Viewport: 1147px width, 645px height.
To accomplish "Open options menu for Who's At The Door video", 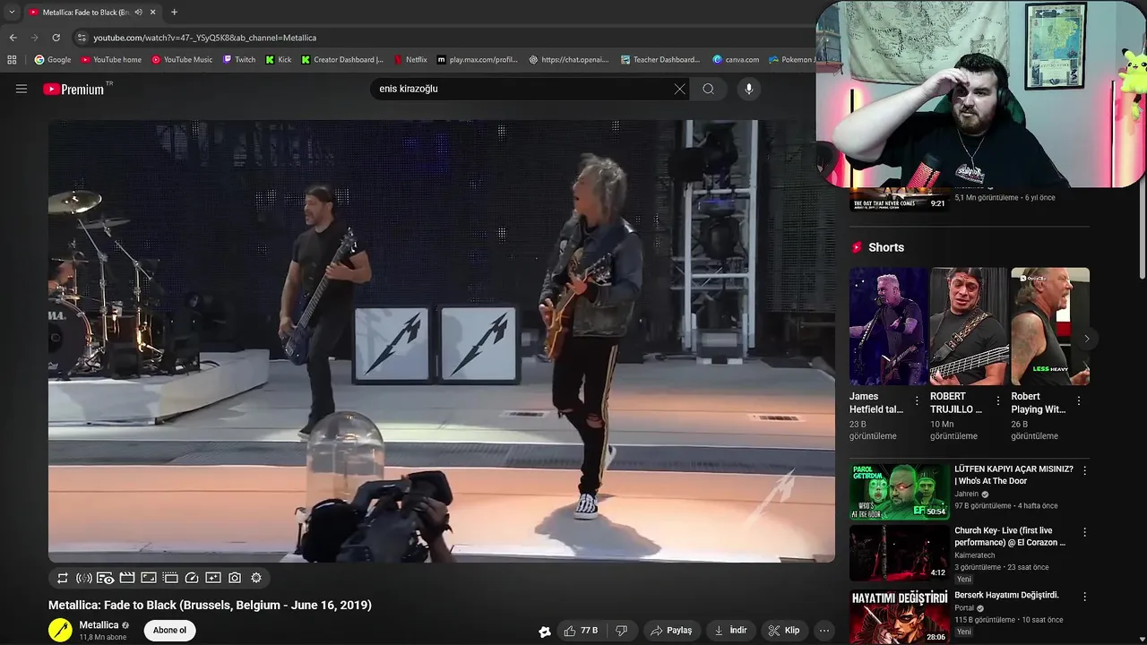I will point(1084,470).
